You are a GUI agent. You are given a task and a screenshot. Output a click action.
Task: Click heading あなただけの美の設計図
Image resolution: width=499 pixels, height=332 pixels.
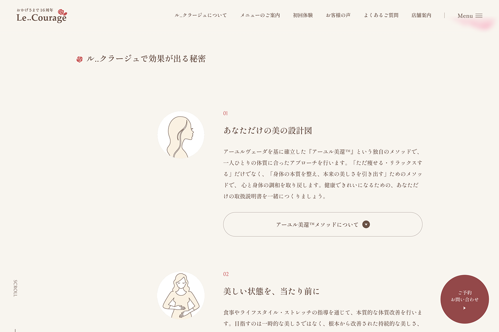268,131
